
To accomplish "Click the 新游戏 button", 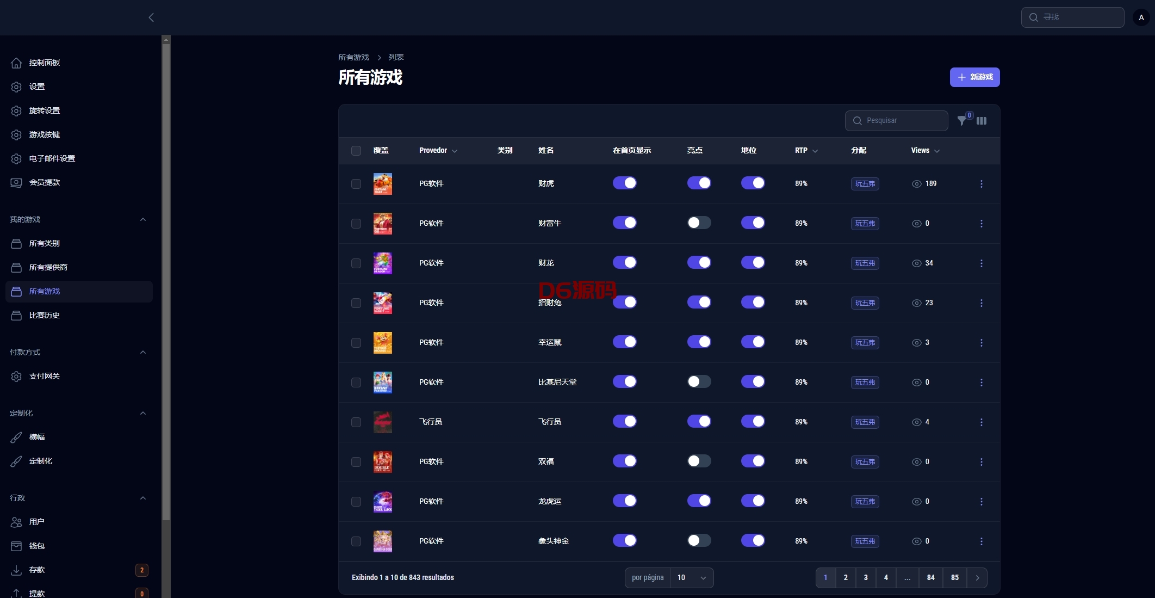I will 974,77.
